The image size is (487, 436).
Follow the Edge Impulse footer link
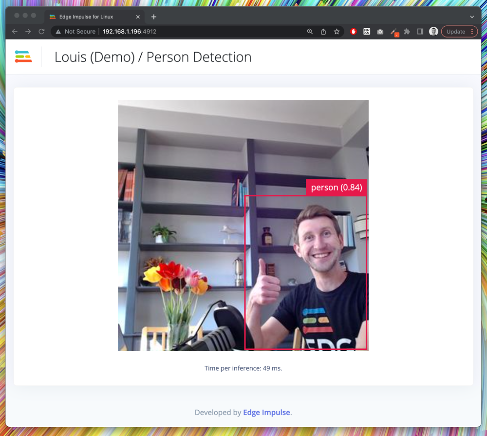[266, 412]
